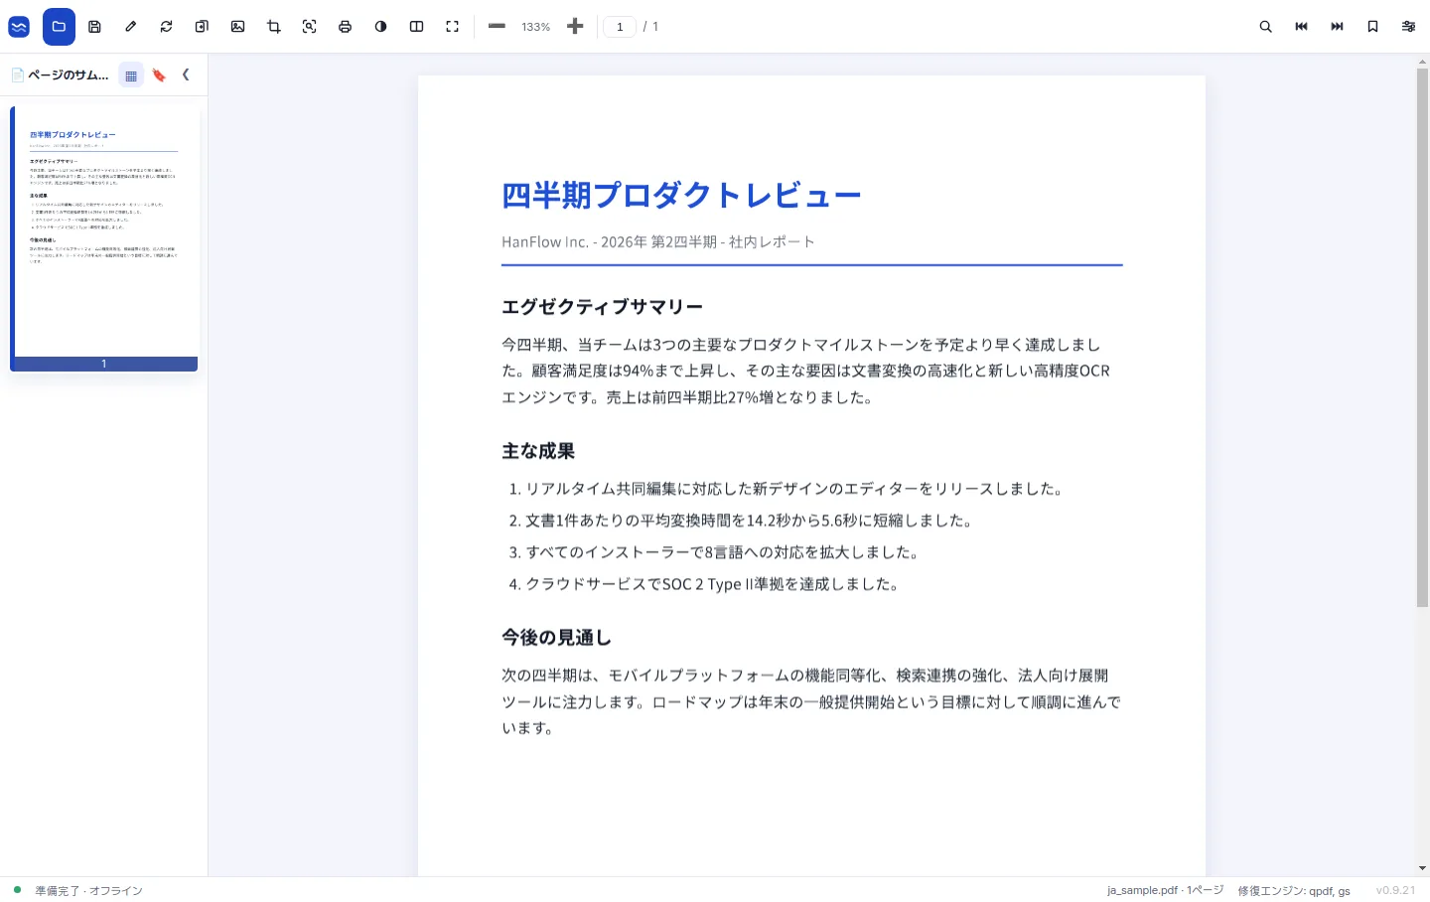Toggle the split-view columns icon

coord(417,27)
